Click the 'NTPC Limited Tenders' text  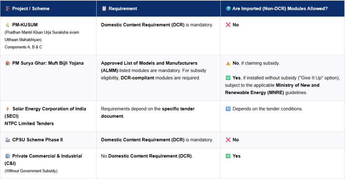tap(29, 124)
